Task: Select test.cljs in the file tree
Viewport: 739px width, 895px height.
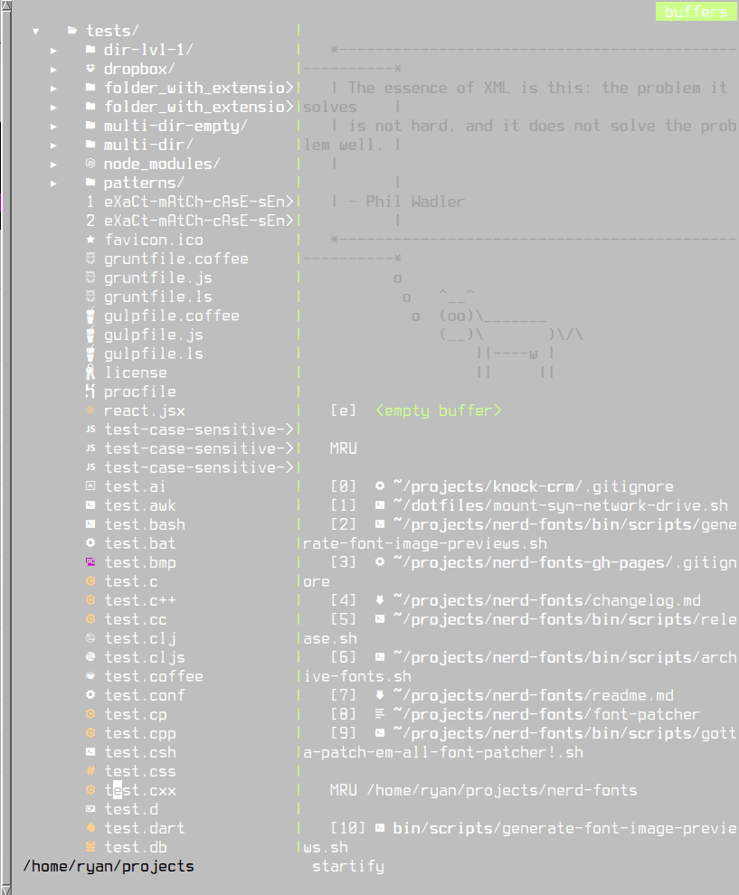Action: [145, 657]
